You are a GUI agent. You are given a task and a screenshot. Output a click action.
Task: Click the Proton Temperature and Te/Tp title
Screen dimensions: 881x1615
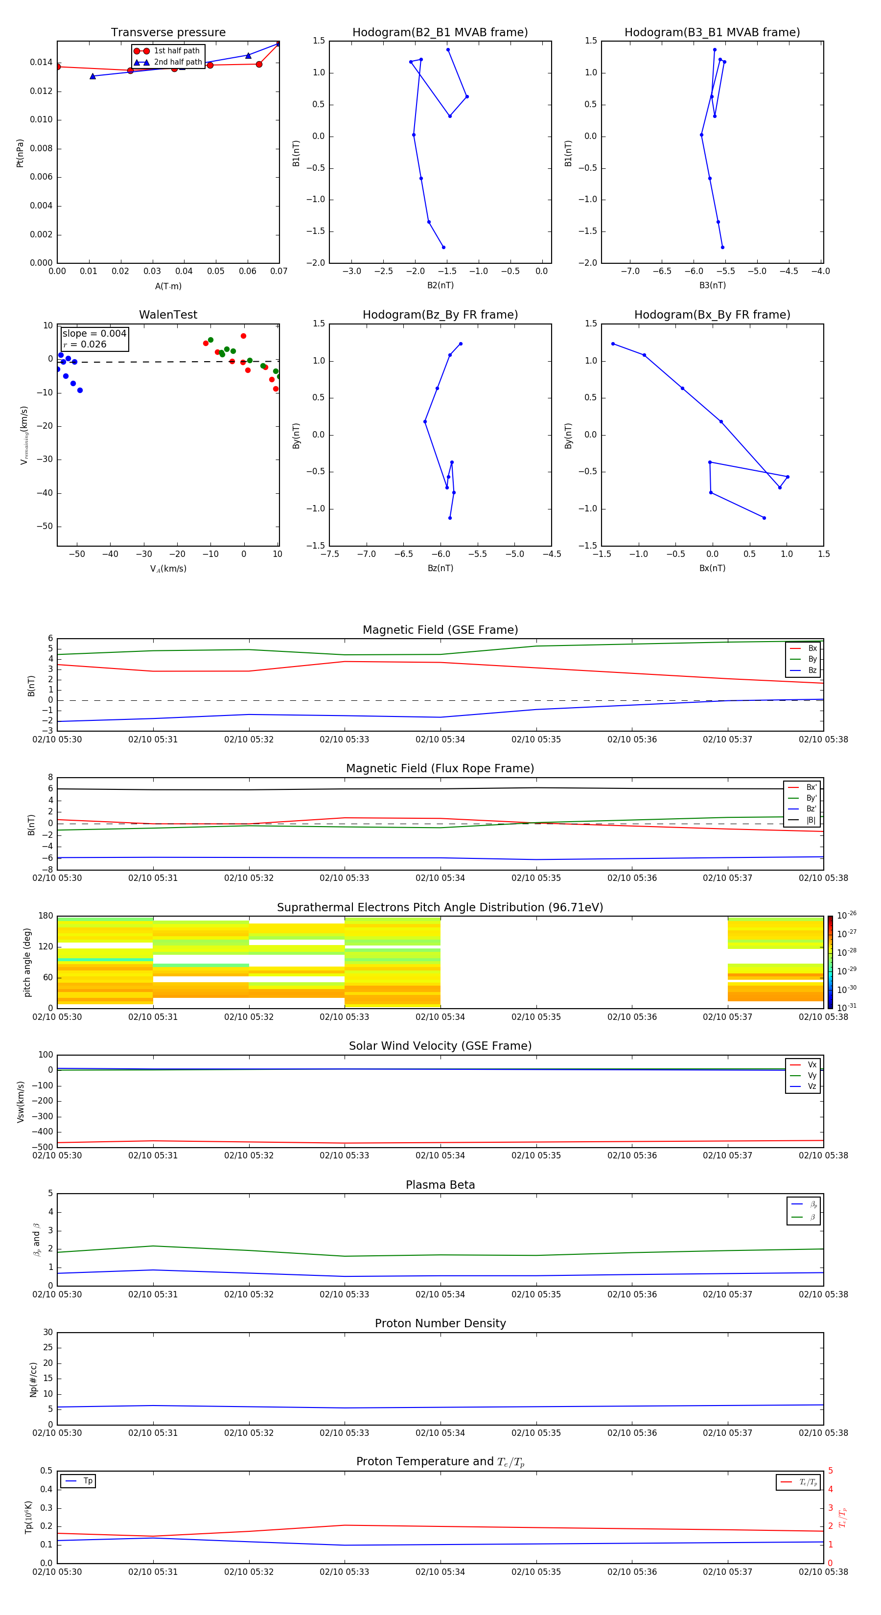440,1462
